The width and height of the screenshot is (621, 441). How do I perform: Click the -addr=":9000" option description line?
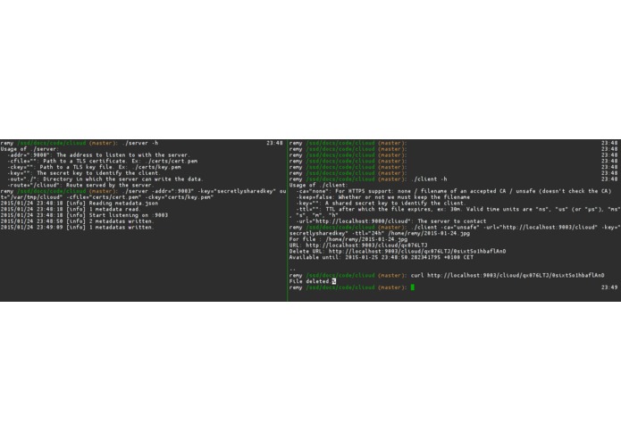pos(98,155)
